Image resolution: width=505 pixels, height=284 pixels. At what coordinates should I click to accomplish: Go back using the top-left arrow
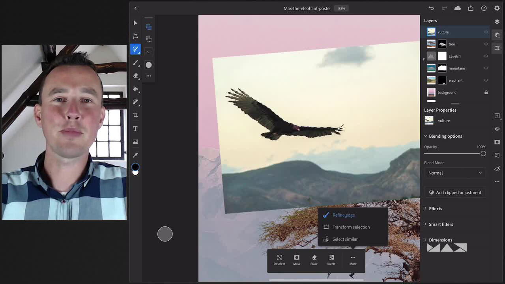click(135, 8)
